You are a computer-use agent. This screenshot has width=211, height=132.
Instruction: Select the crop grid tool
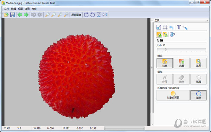click(x=165, y=27)
